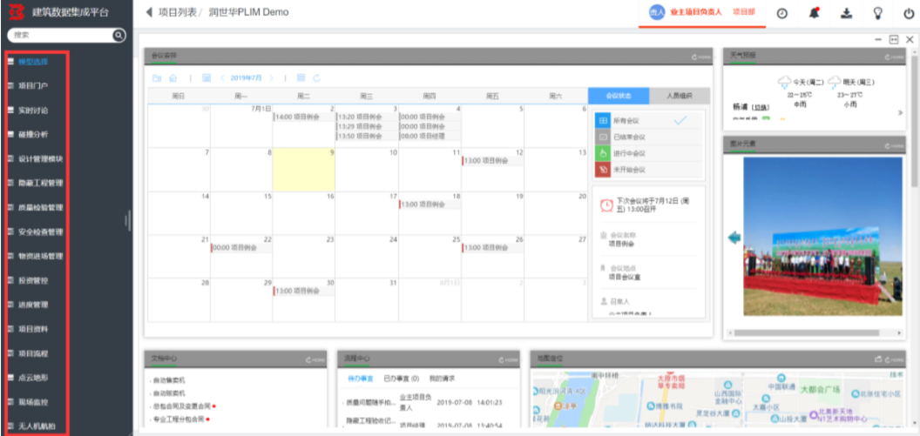Click the search magnifier icon in sidebar

[119, 35]
